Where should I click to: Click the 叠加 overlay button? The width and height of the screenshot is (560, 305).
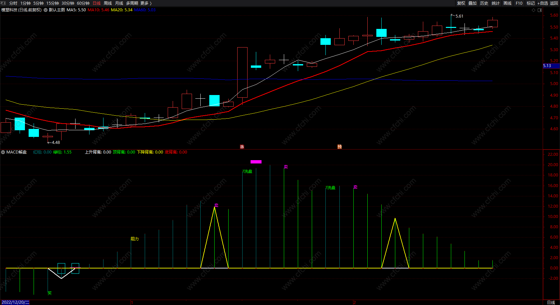click(472, 3)
